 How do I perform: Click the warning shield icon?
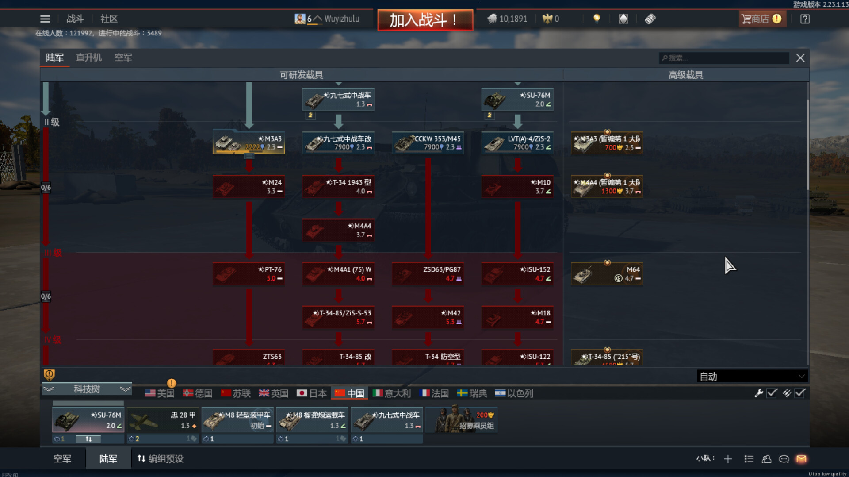49,375
